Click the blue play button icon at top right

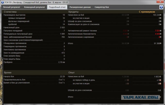(x=161, y=7)
